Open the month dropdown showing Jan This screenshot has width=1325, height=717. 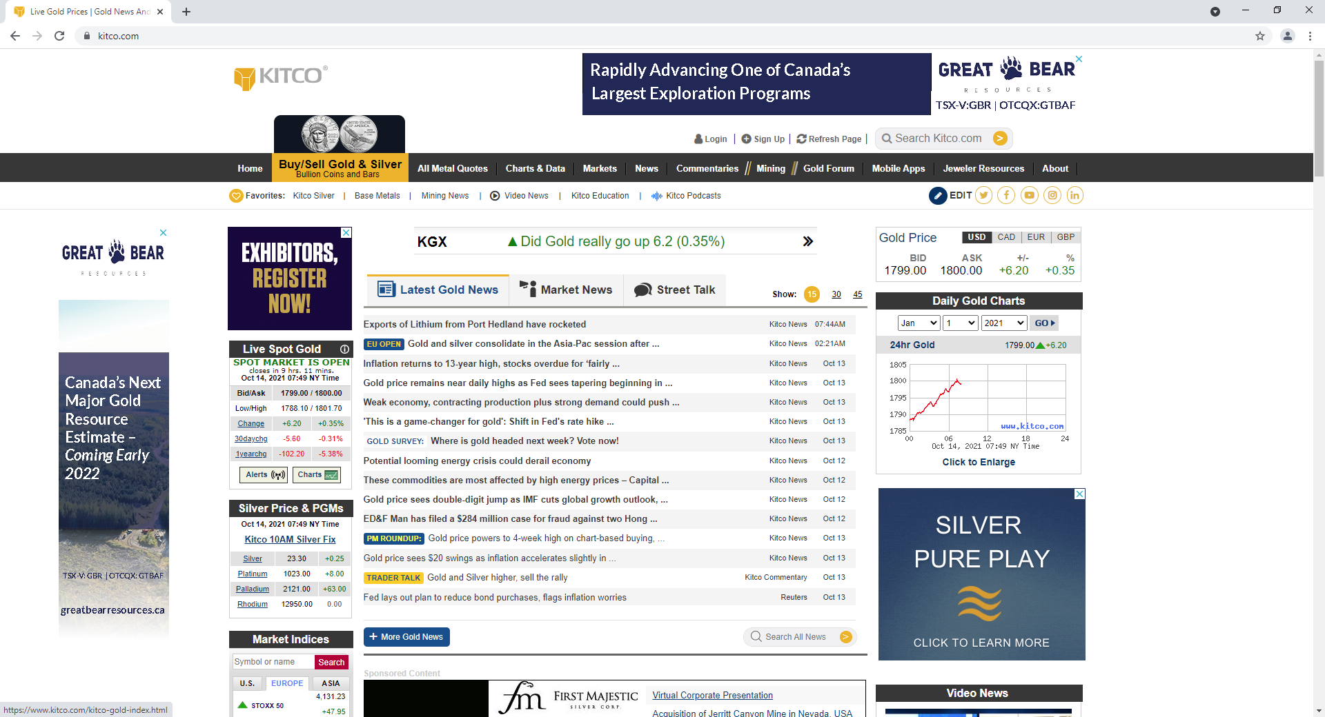[x=919, y=323]
